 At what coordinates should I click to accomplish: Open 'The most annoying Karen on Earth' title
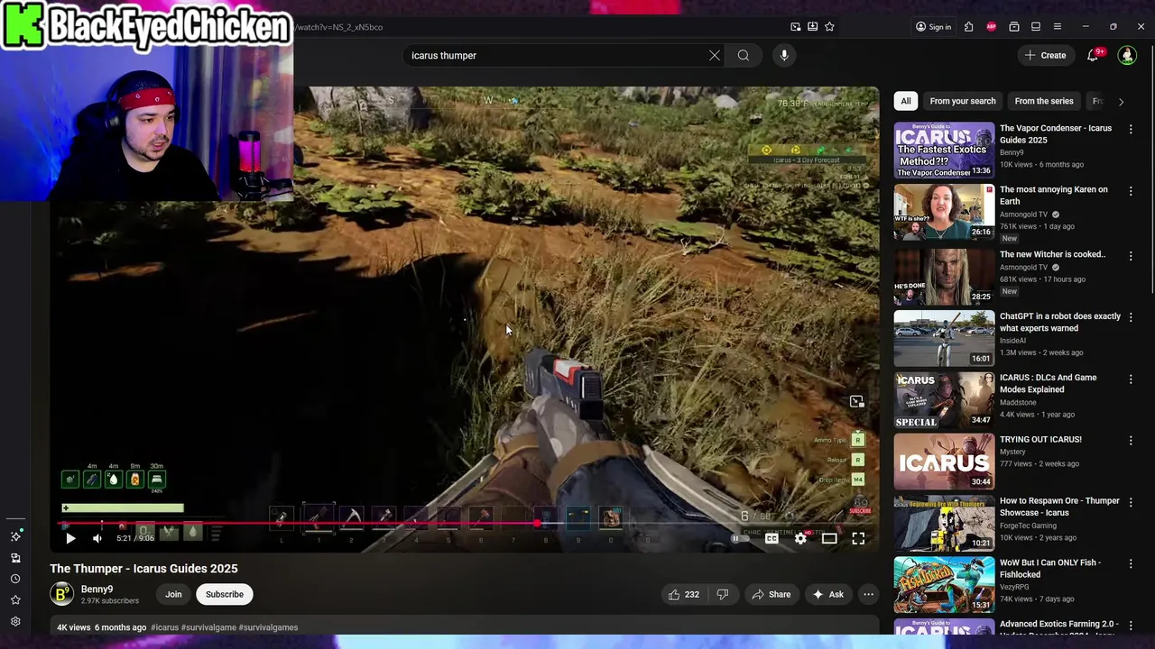1053,196
